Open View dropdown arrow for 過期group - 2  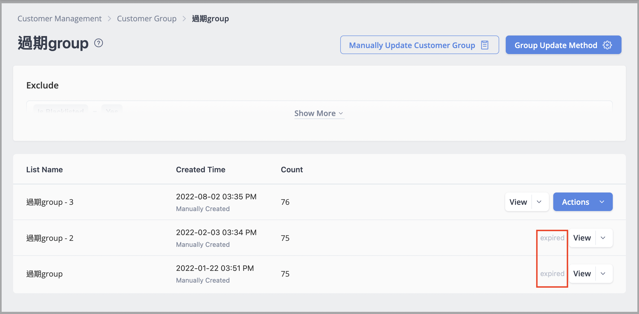tap(603, 238)
